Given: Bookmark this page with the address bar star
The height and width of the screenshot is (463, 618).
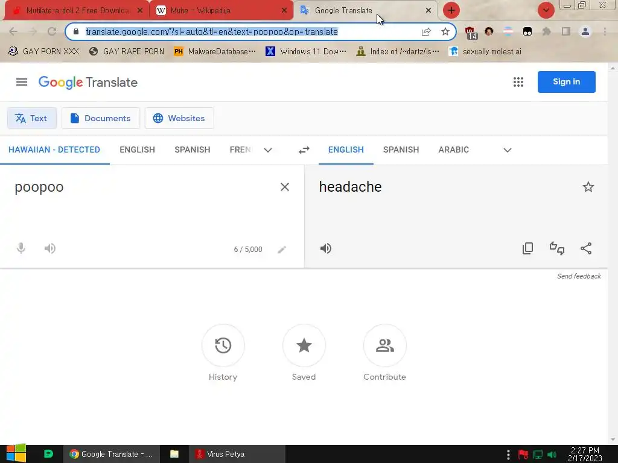Looking at the screenshot, I should [x=445, y=31].
